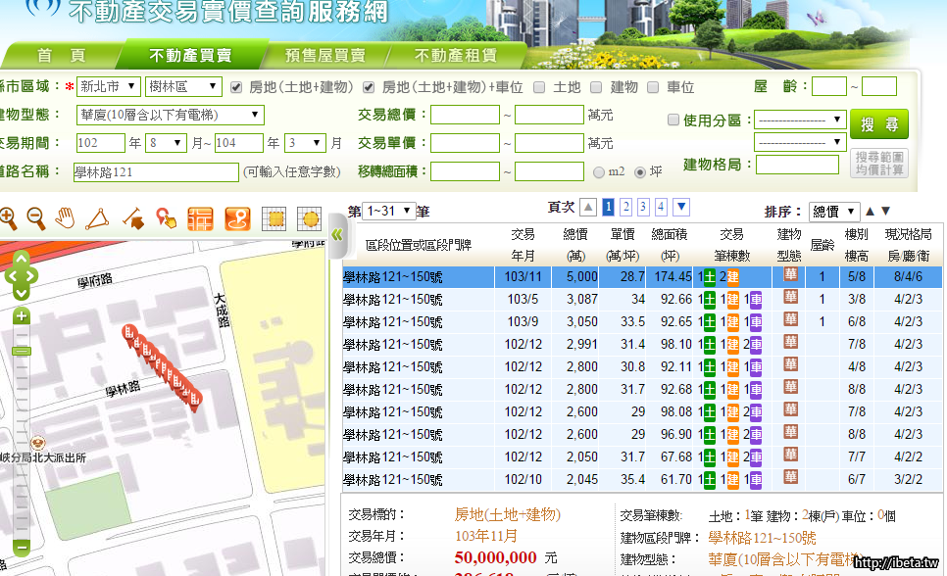Collapse the map panel with double-arrow icon
This screenshot has height=576, width=947.
337,235
